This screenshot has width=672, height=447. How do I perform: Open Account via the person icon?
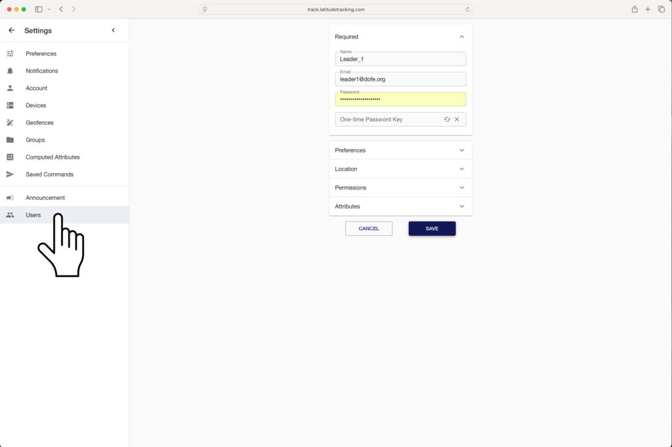pyautogui.click(x=10, y=88)
